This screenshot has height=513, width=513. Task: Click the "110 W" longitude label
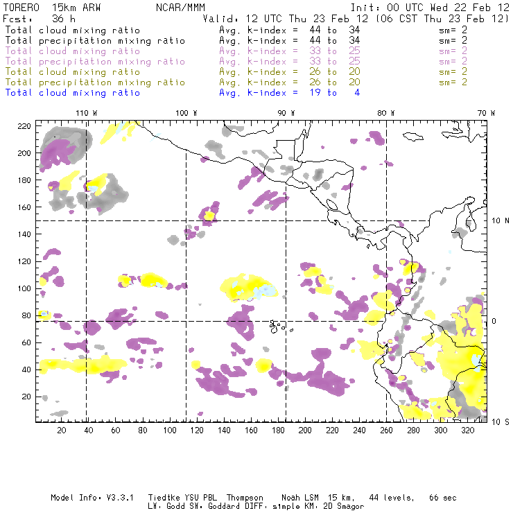click(87, 113)
